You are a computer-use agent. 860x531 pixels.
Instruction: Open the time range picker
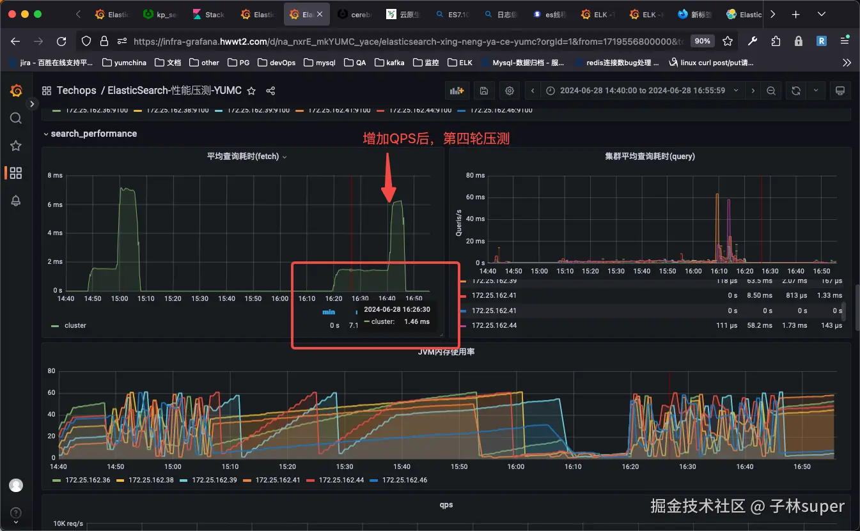(643, 91)
